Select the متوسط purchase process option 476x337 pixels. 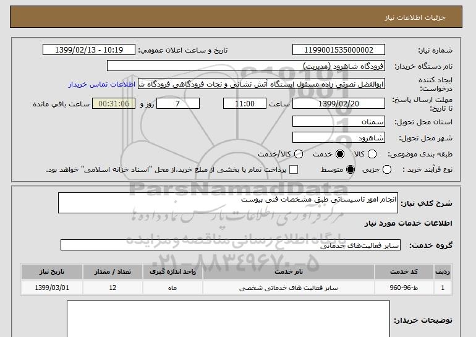point(351,169)
